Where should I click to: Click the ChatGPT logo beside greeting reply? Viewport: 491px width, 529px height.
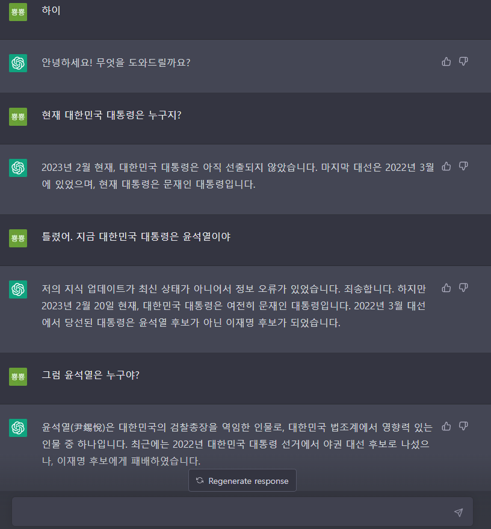18,63
